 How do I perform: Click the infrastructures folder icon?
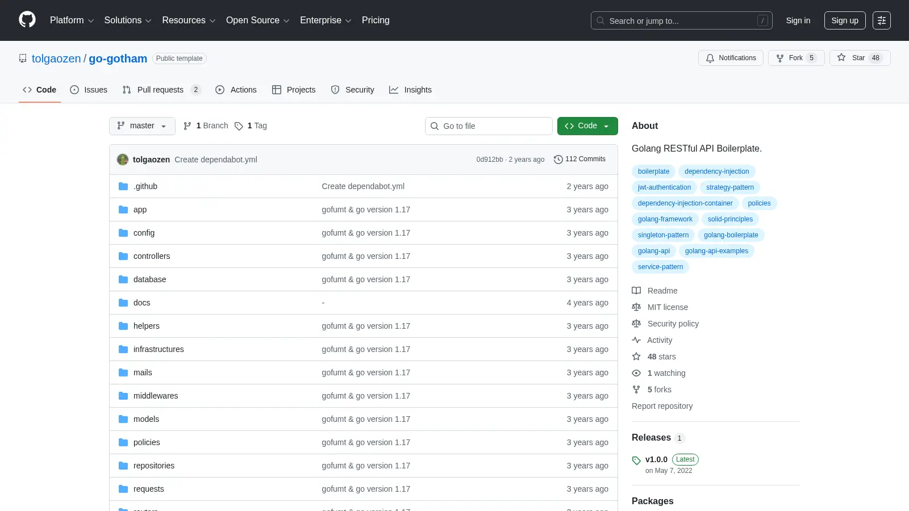(123, 349)
